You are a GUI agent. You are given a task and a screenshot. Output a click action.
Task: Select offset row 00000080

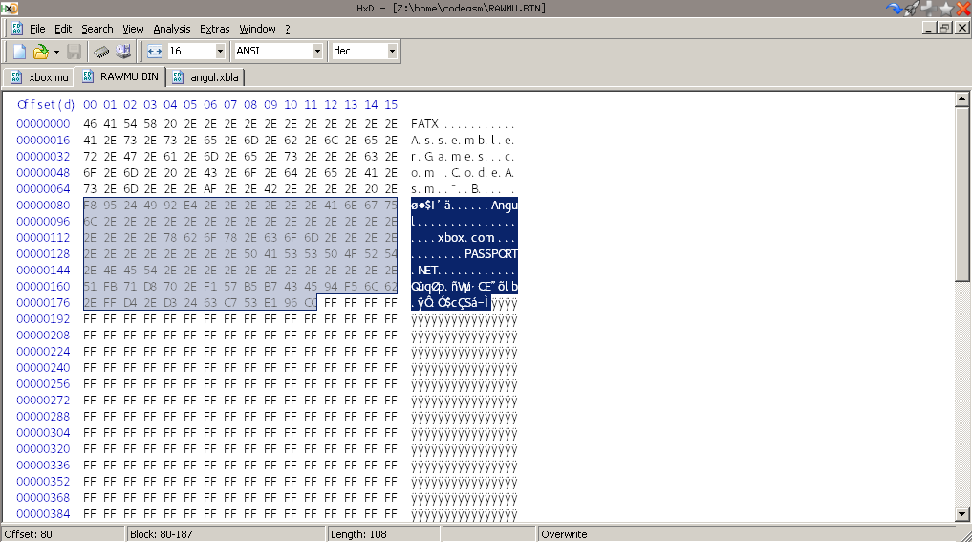(x=43, y=206)
